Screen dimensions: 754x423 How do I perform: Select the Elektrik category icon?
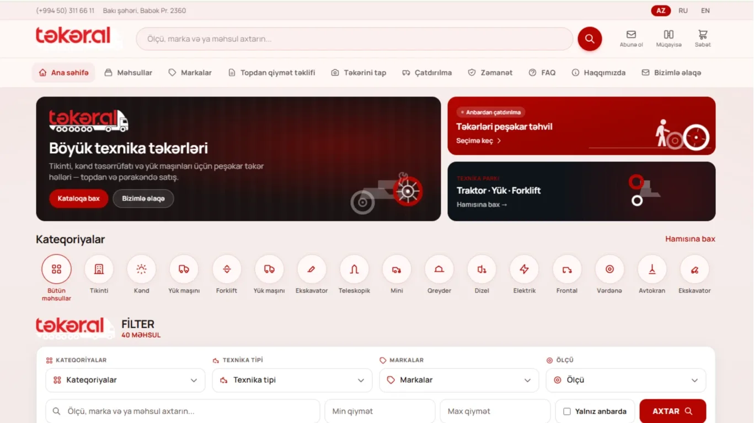point(524,269)
